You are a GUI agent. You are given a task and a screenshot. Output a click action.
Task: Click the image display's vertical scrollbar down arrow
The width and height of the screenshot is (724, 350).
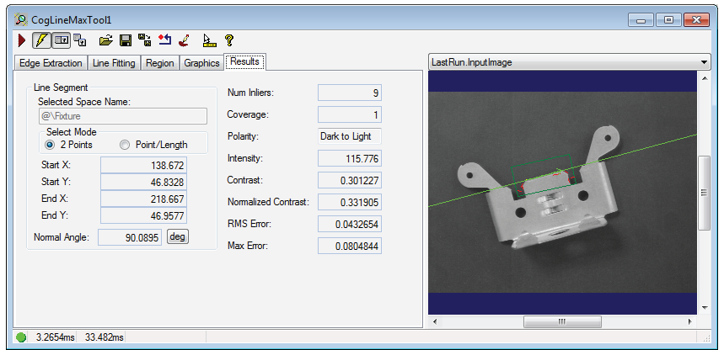(x=705, y=308)
